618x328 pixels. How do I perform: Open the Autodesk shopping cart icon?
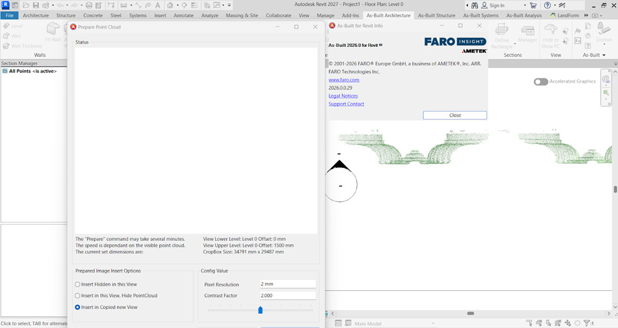[x=533, y=5]
